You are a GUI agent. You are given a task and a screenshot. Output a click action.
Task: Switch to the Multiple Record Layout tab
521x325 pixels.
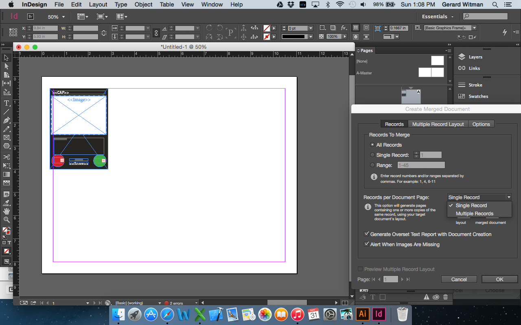438,124
